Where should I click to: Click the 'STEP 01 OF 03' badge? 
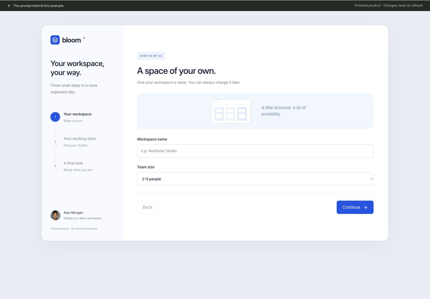pos(151,56)
